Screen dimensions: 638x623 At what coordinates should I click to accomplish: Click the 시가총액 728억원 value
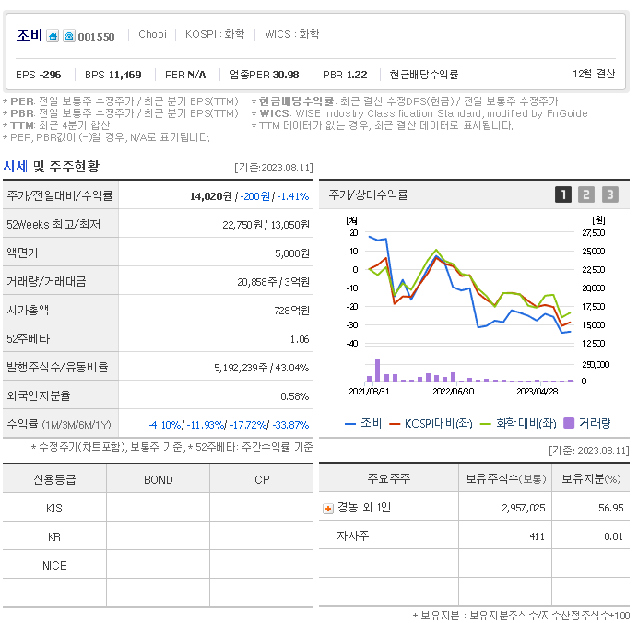(291, 311)
